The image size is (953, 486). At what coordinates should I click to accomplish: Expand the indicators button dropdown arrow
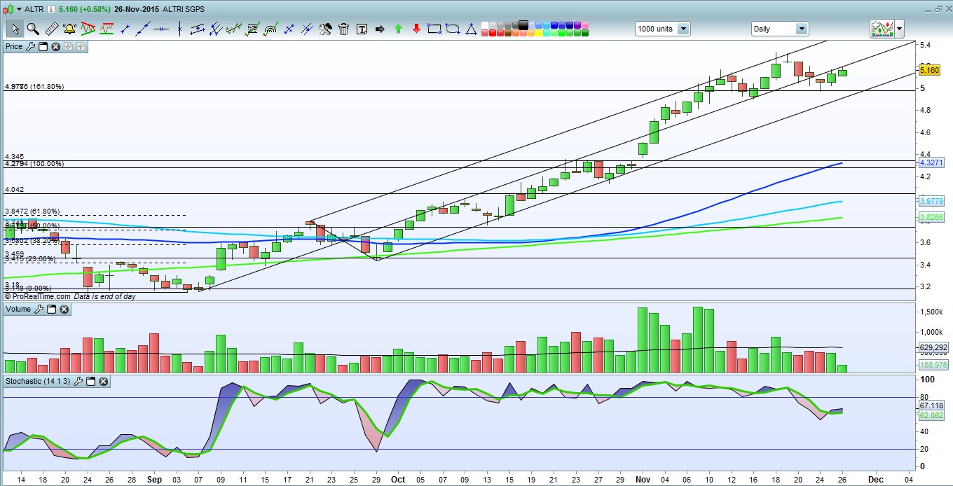pos(899,29)
